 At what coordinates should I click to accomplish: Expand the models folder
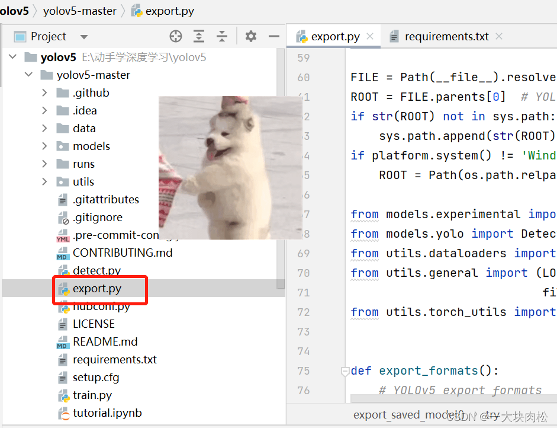44,146
